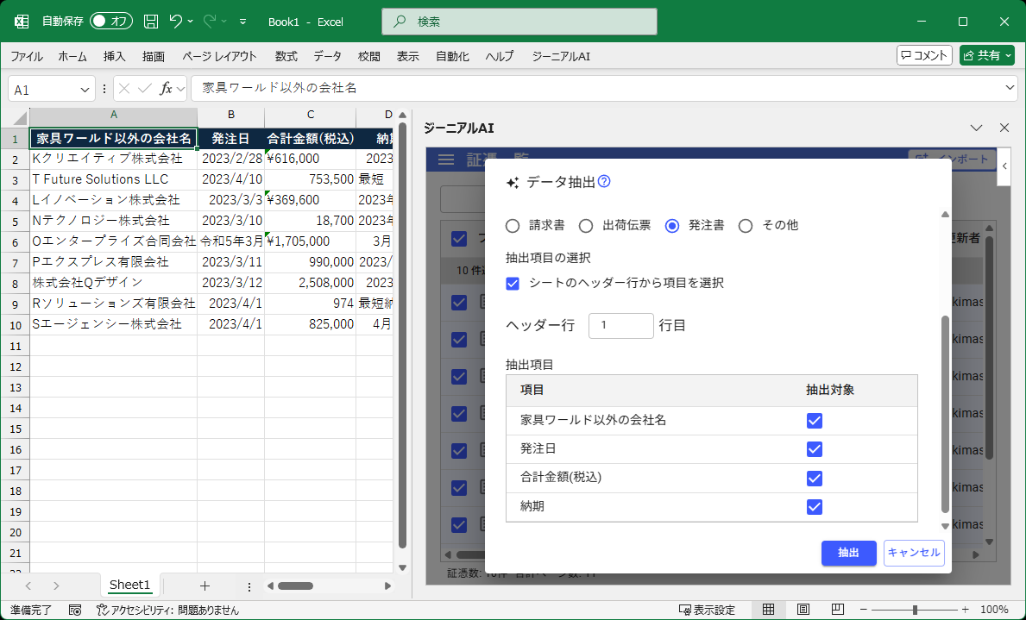Switch to Page Layout view in status bar

coord(802,608)
